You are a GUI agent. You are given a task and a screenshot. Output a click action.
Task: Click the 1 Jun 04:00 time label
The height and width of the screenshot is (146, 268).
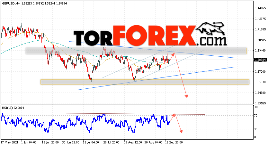29,142
